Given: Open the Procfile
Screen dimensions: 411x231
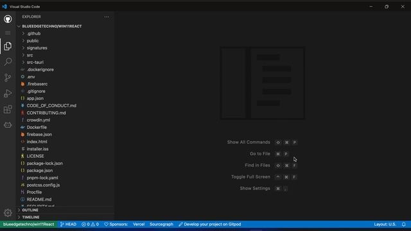Looking at the screenshot, I should click(x=65, y=192).
